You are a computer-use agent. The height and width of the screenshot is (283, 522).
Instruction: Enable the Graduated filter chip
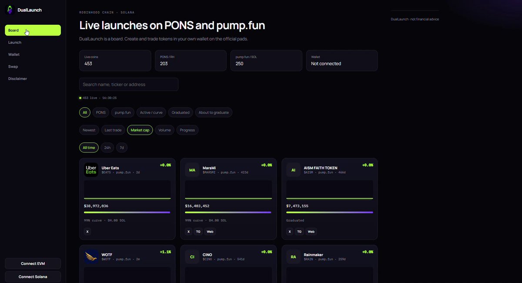(181, 112)
